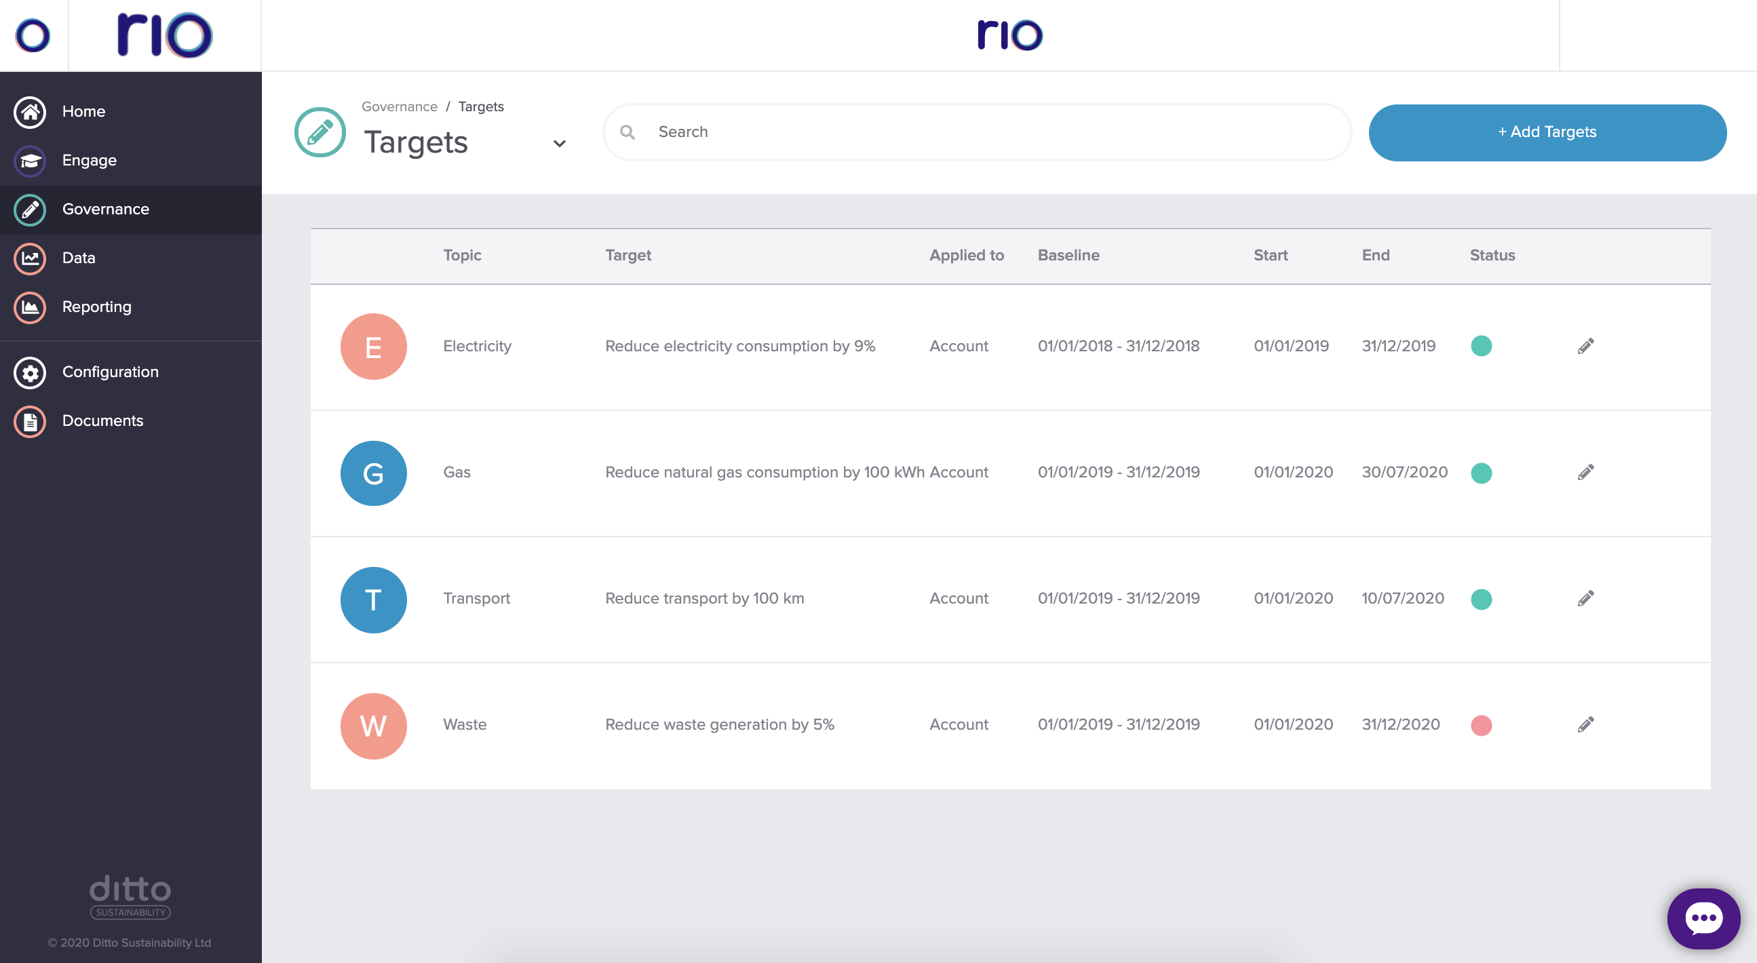Edit the Gas target with pencil icon
Image resolution: width=1757 pixels, height=963 pixels.
point(1585,473)
